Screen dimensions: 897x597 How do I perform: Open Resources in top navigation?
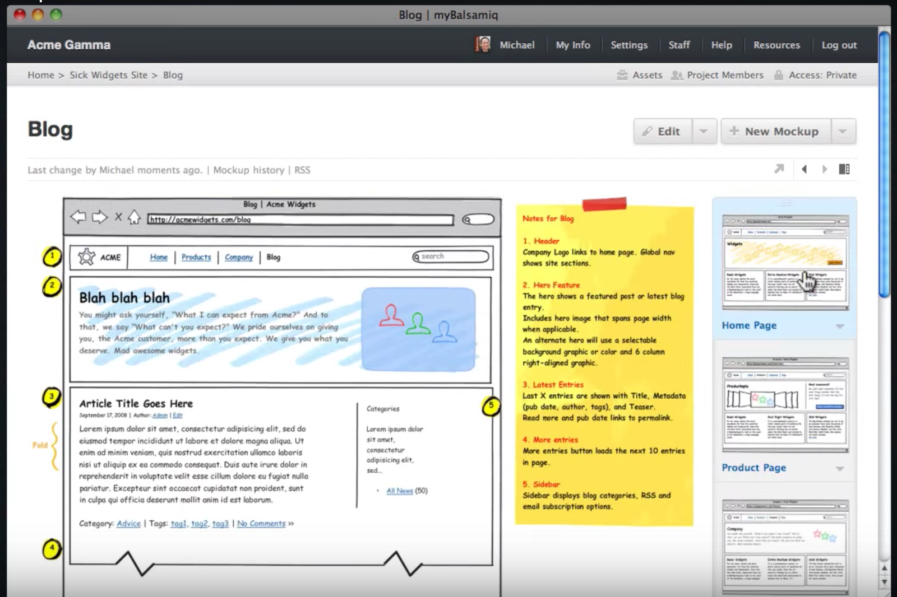[776, 45]
